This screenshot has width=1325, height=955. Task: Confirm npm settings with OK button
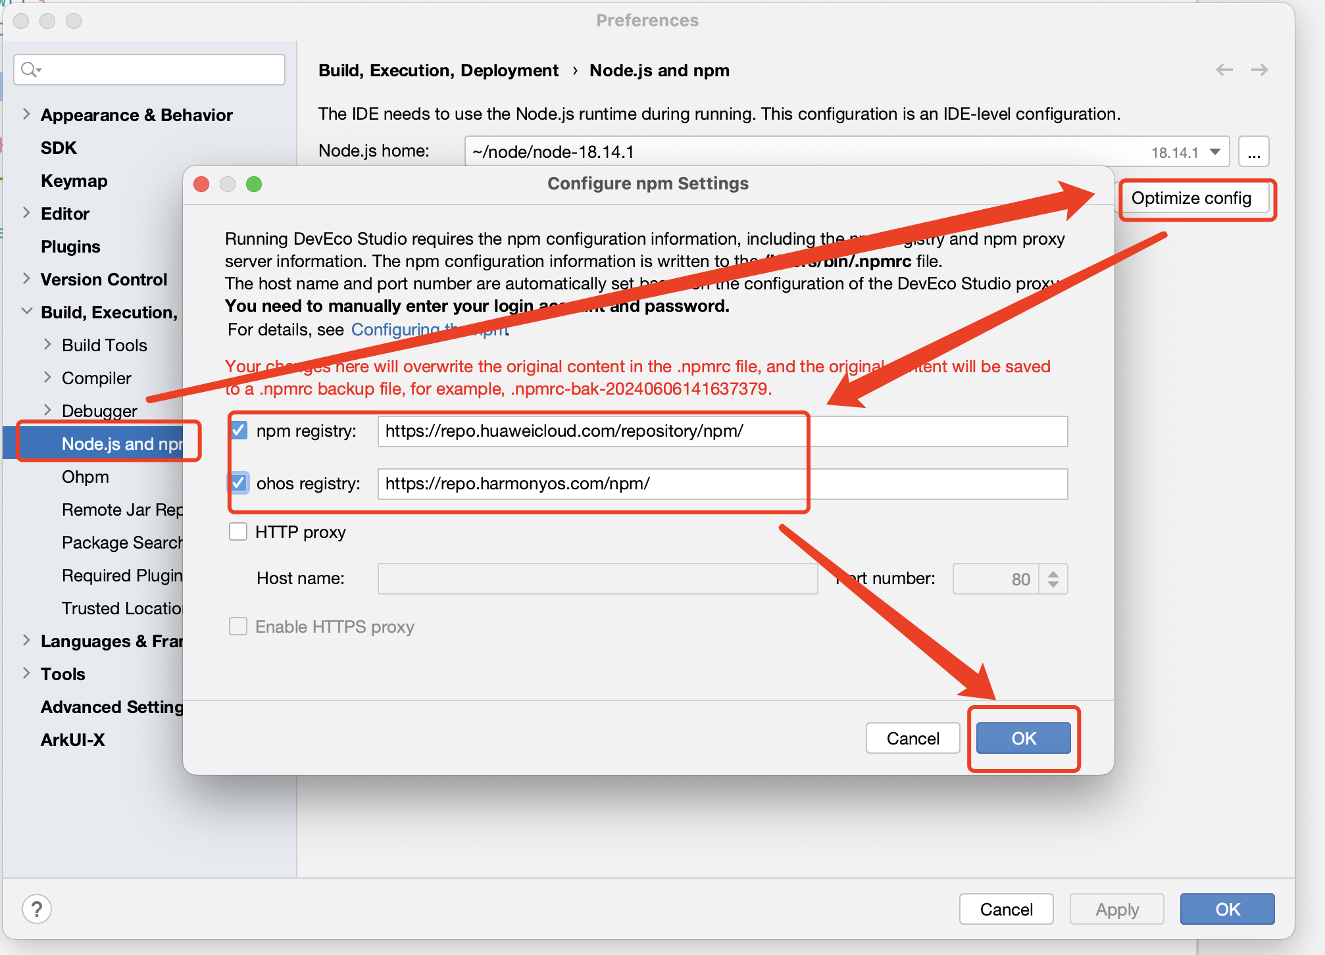pyautogui.click(x=1023, y=738)
